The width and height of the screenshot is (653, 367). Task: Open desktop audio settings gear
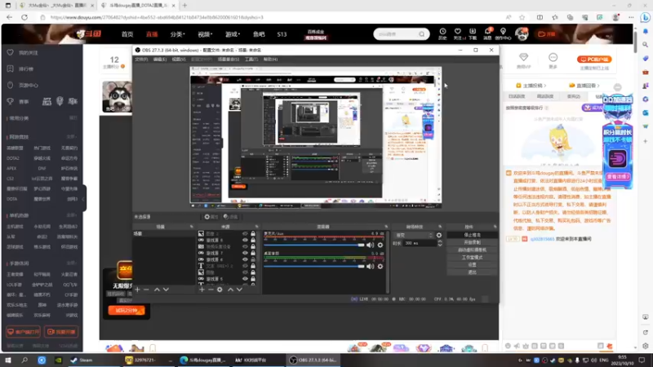click(x=380, y=267)
